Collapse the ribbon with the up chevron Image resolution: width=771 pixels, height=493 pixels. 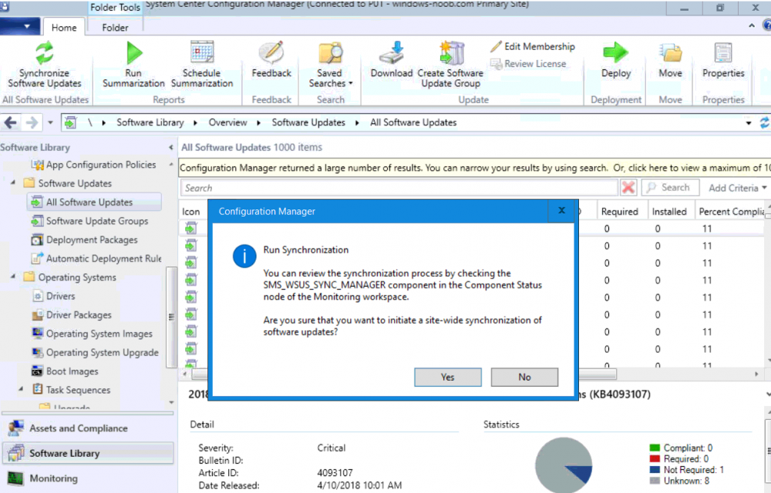[x=751, y=26]
